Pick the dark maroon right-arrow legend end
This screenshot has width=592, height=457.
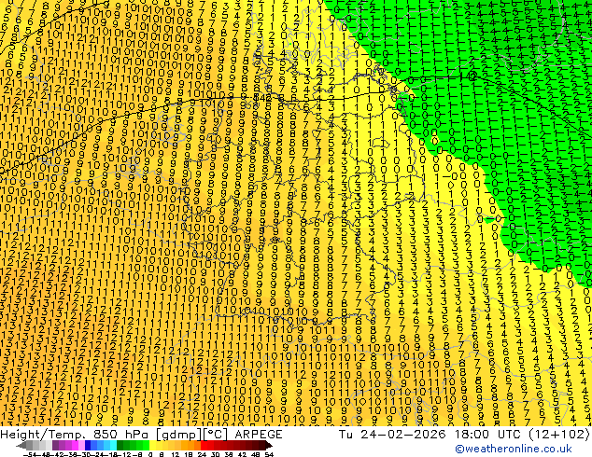point(269,446)
